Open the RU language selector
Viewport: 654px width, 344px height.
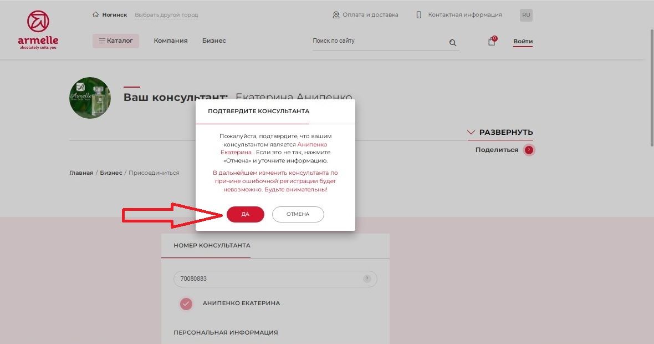tap(526, 15)
